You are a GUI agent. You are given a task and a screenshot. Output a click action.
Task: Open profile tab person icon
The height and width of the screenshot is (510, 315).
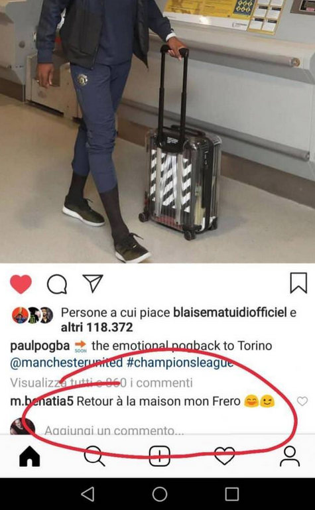[290, 456]
